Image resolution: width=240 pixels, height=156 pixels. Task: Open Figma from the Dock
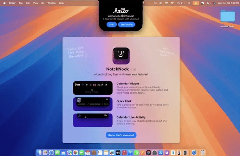149,153
